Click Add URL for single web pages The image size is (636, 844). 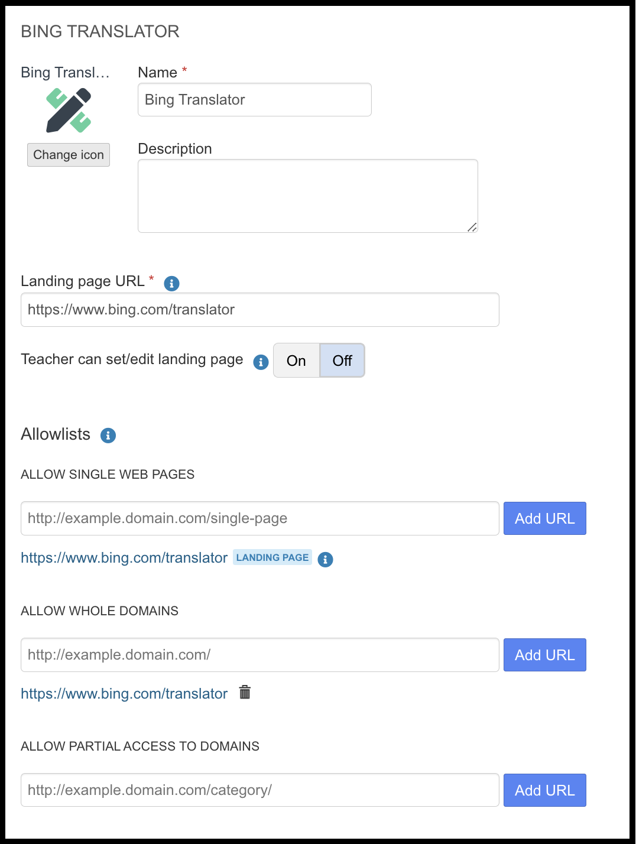(x=544, y=518)
